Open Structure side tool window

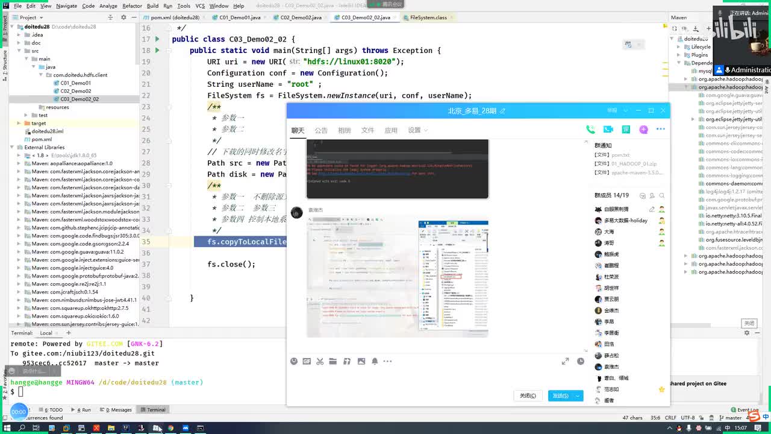tap(4, 64)
